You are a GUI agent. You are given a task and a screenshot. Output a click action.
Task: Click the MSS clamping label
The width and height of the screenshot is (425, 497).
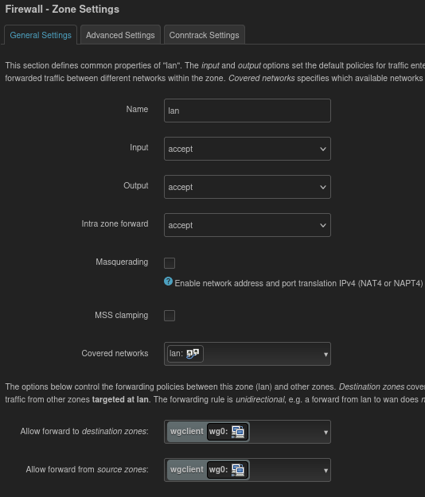tap(122, 315)
